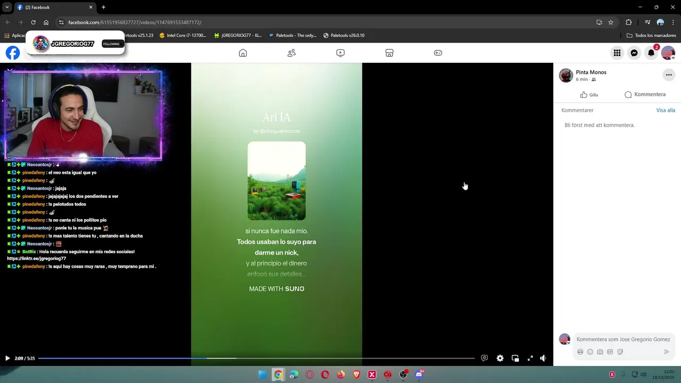Image resolution: width=681 pixels, height=383 pixels.
Task: Play the video
Action: [x=7, y=358]
